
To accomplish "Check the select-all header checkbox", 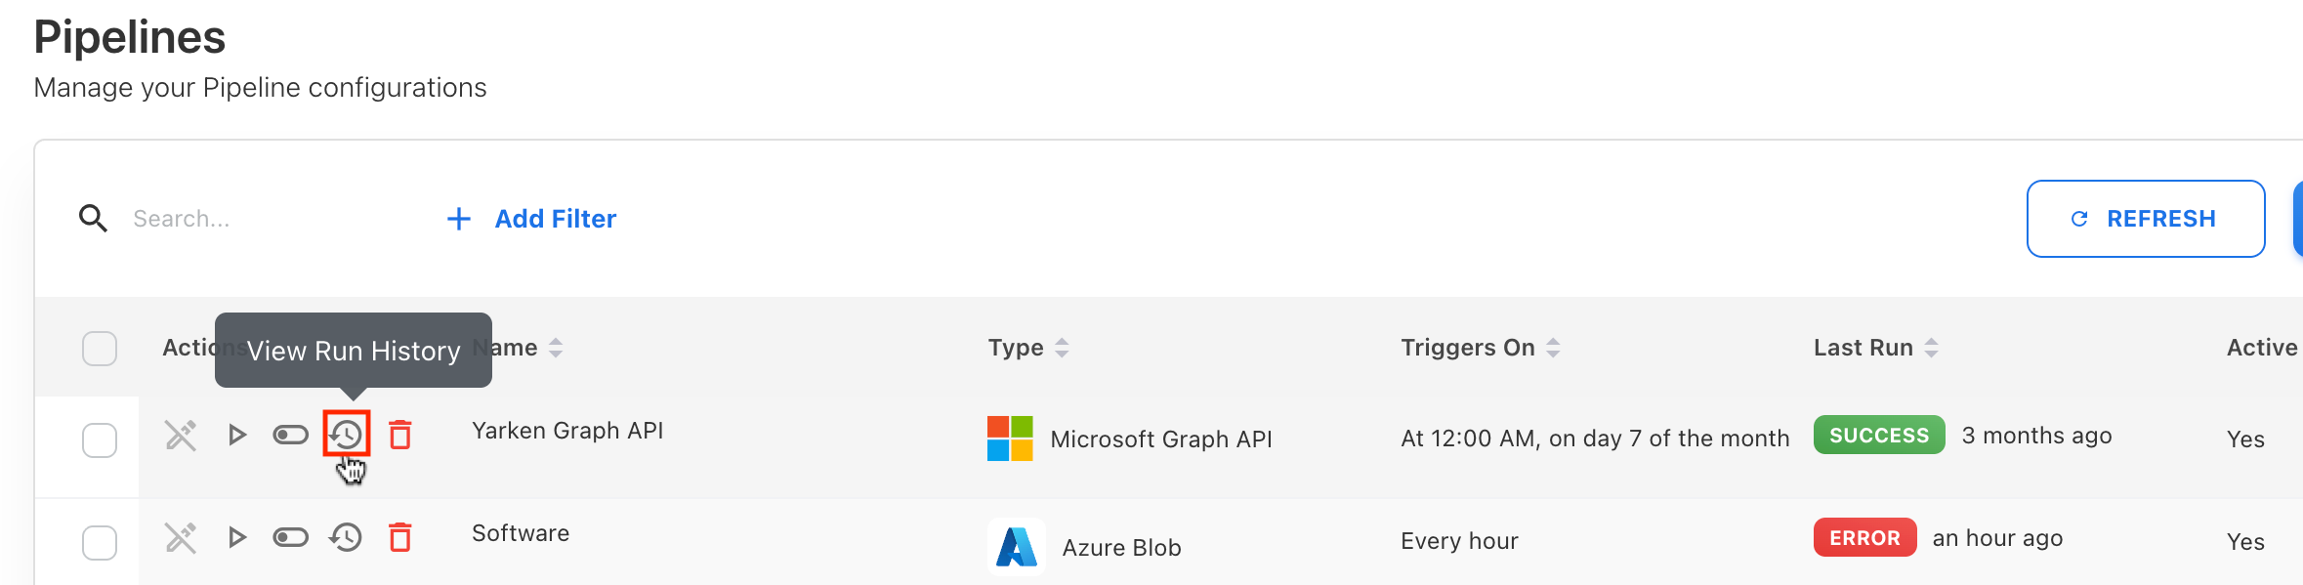I will (x=100, y=349).
